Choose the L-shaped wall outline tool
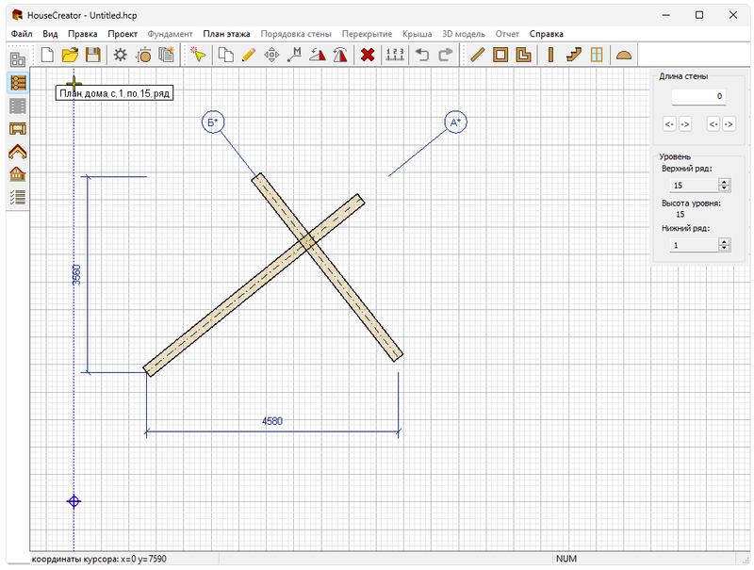754x570 pixels. point(522,56)
